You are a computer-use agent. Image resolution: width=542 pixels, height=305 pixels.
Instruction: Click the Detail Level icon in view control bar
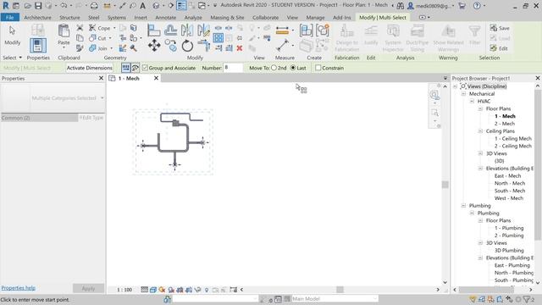tap(145, 290)
